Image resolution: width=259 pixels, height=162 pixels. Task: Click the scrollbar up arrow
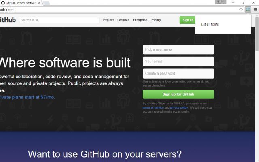pos(257,16)
